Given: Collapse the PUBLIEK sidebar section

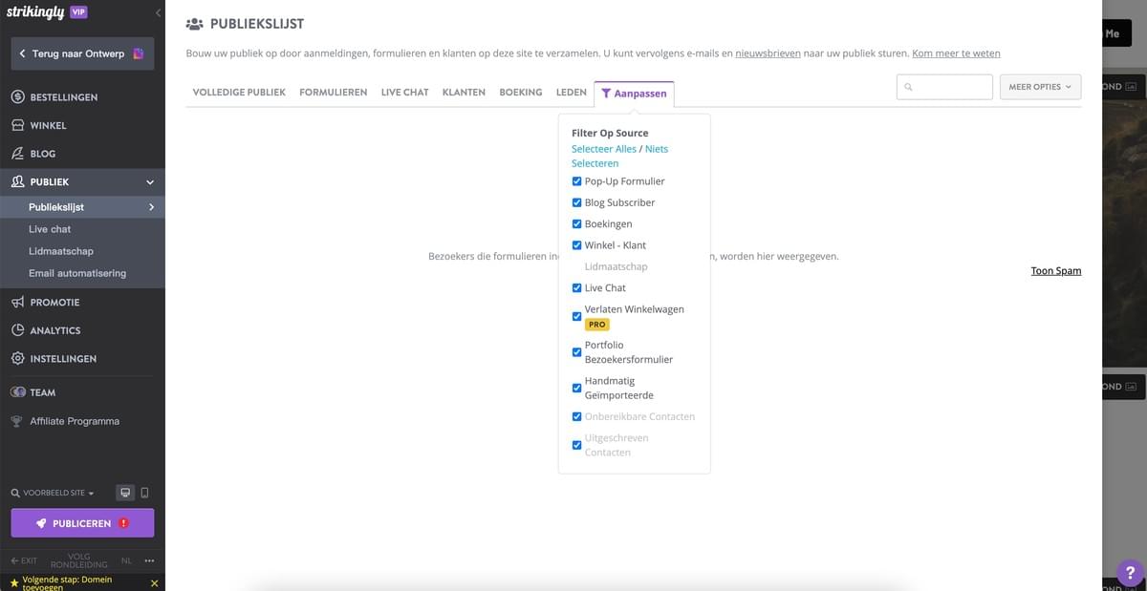Looking at the screenshot, I should tap(148, 180).
